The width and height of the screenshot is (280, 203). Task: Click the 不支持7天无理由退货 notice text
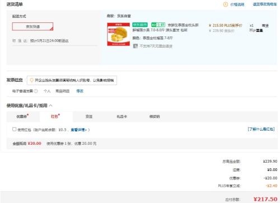click(156, 46)
